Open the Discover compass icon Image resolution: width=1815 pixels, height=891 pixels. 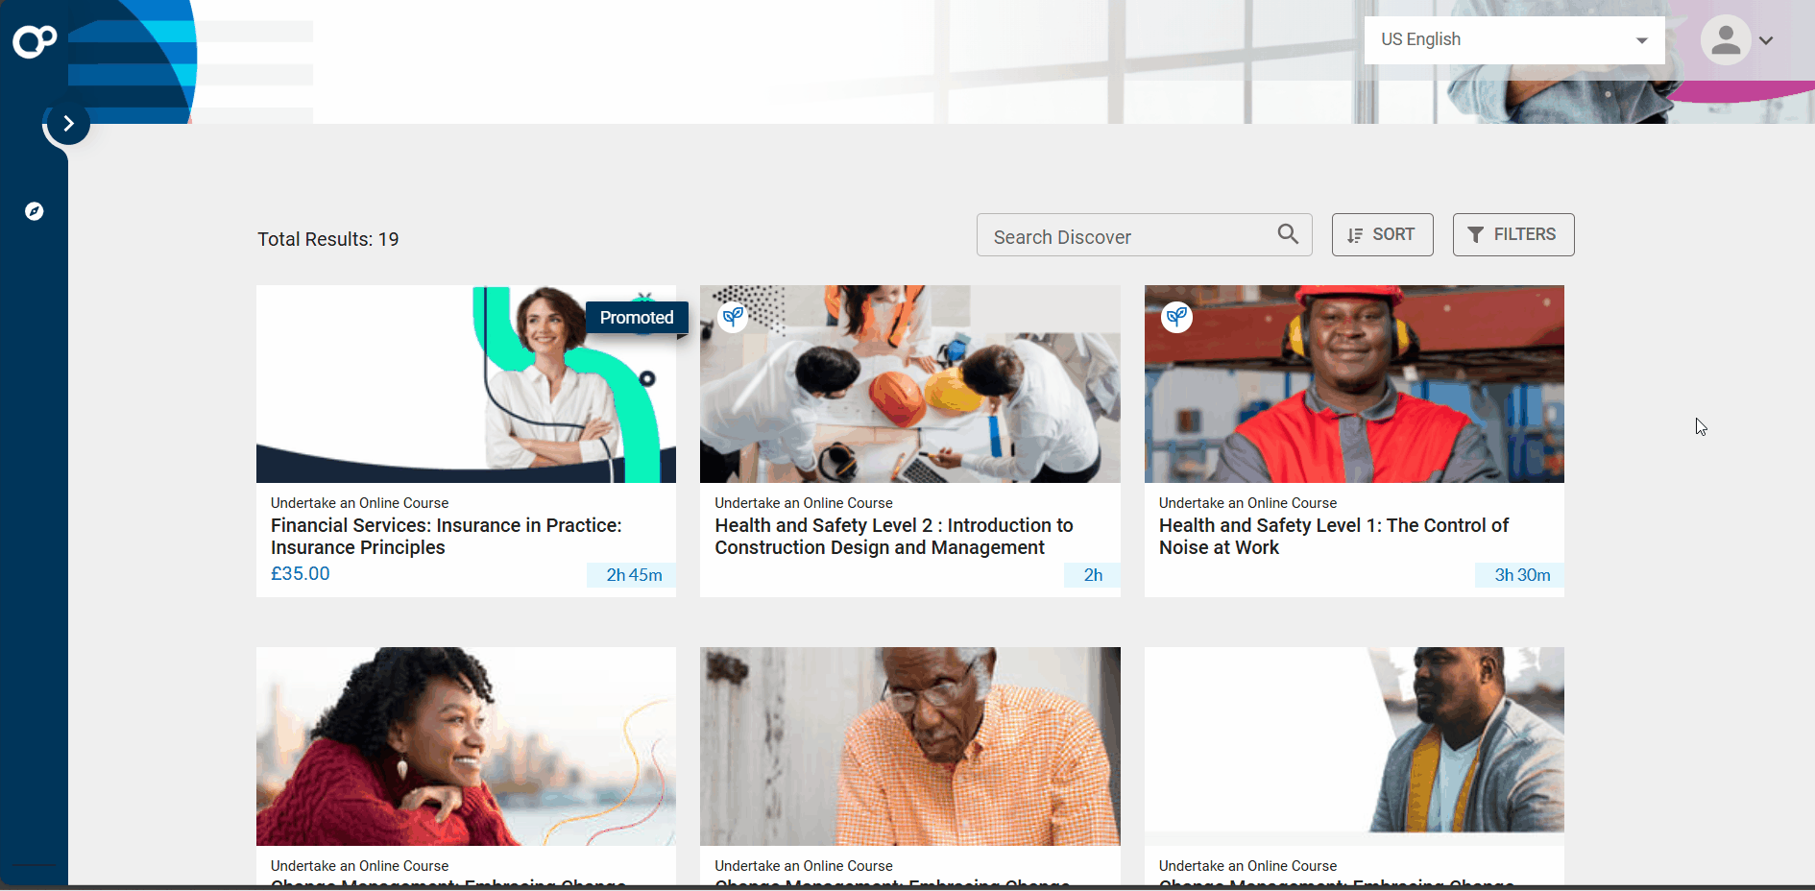point(35,211)
